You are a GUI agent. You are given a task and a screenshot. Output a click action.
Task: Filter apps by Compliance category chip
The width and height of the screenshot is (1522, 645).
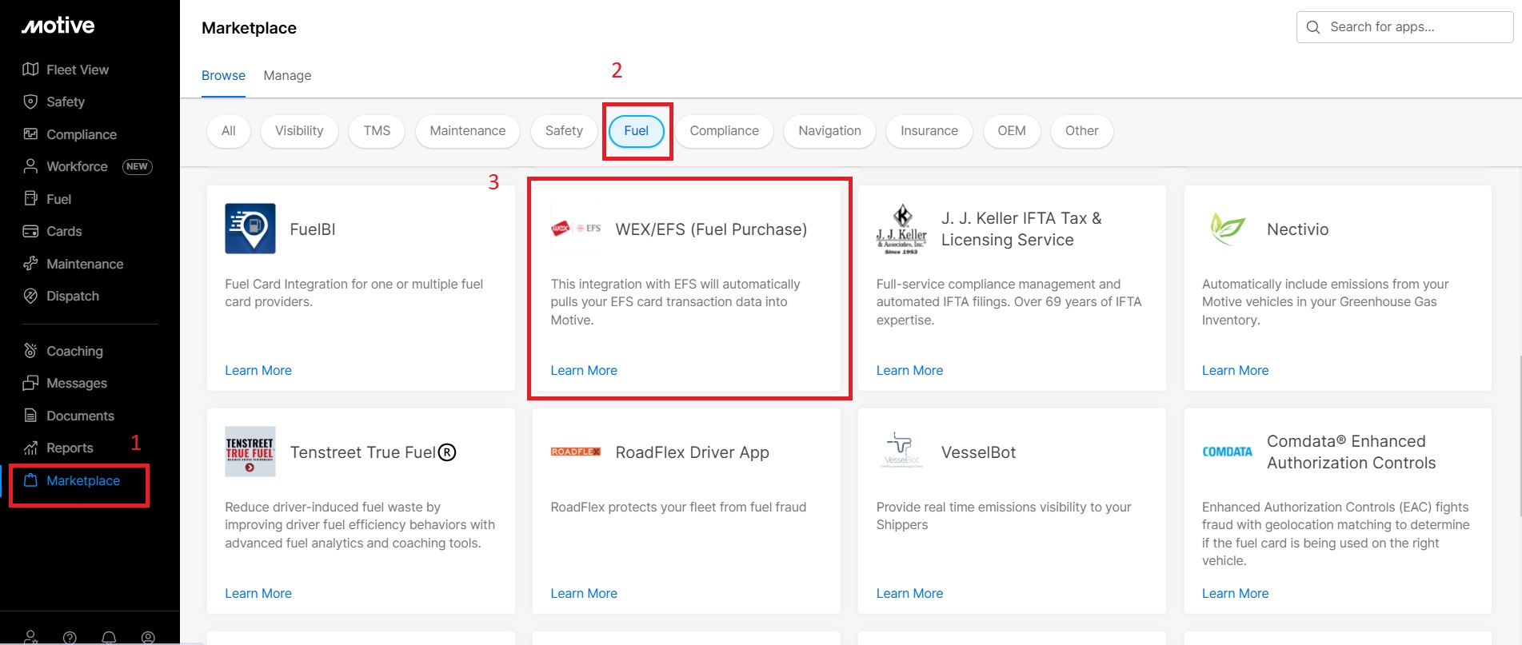tap(724, 131)
